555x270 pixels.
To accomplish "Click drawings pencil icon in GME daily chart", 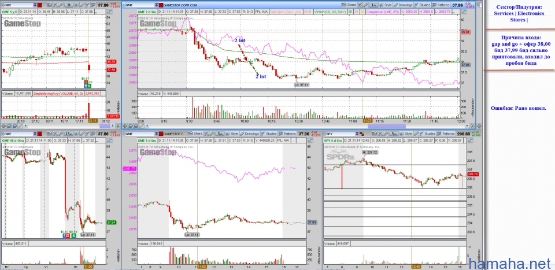I will 82,5.
